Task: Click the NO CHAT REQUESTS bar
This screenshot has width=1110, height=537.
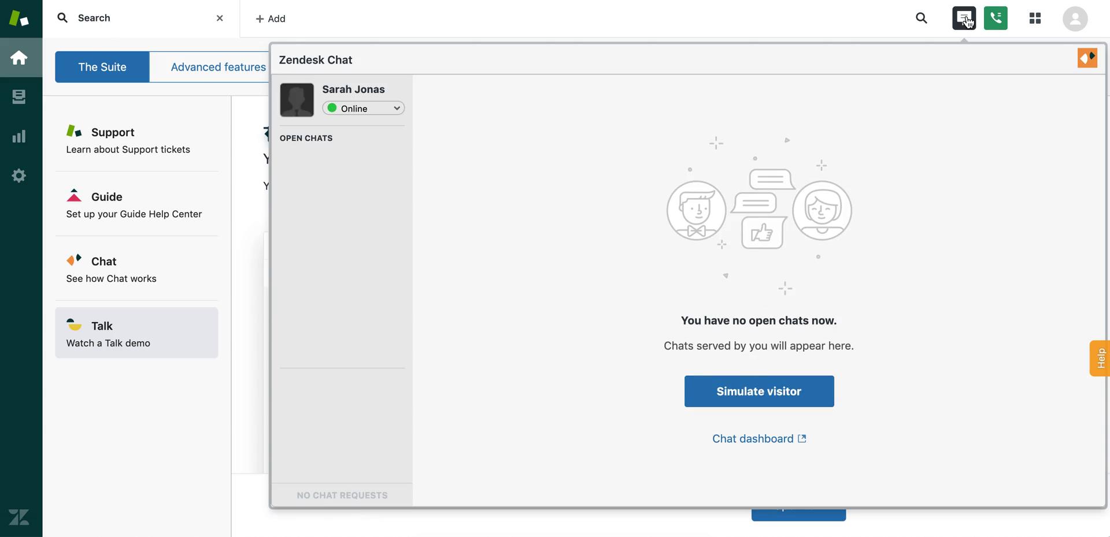Action: [342, 495]
